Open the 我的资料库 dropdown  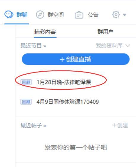(x=113, y=46)
